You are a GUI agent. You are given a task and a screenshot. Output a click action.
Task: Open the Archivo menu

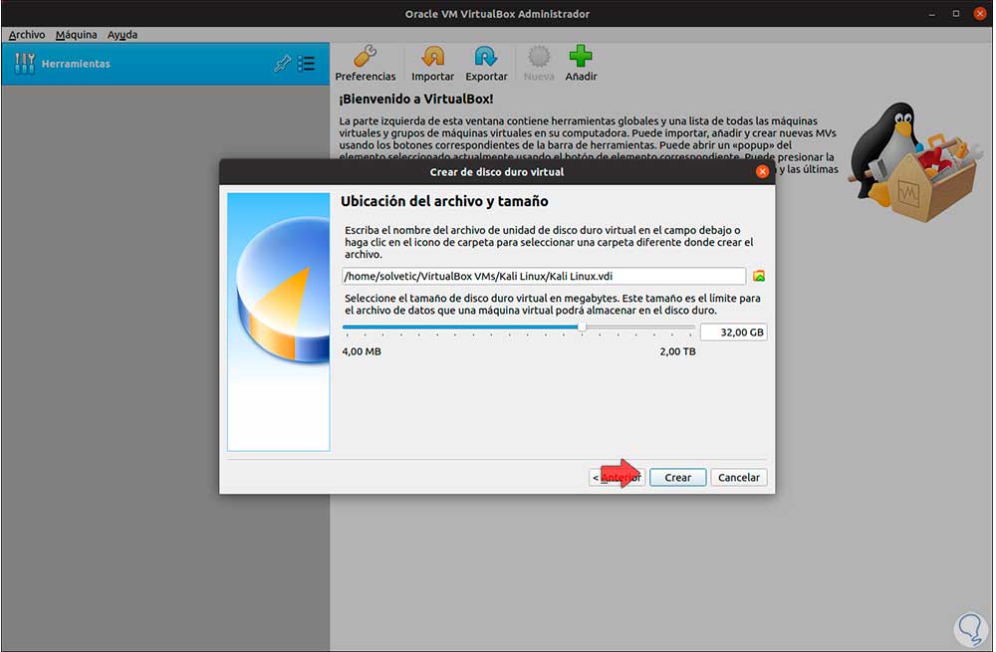pyautogui.click(x=27, y=35)
